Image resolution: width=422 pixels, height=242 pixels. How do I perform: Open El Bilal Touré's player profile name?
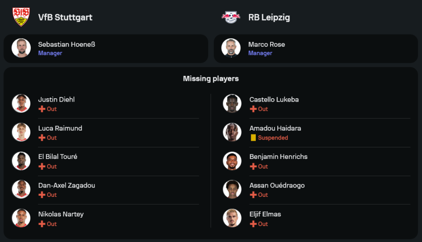[58, 156]
